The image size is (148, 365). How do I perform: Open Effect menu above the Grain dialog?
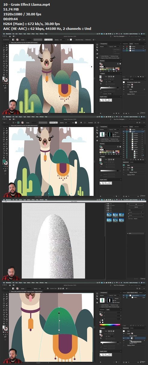coord(33,200)
